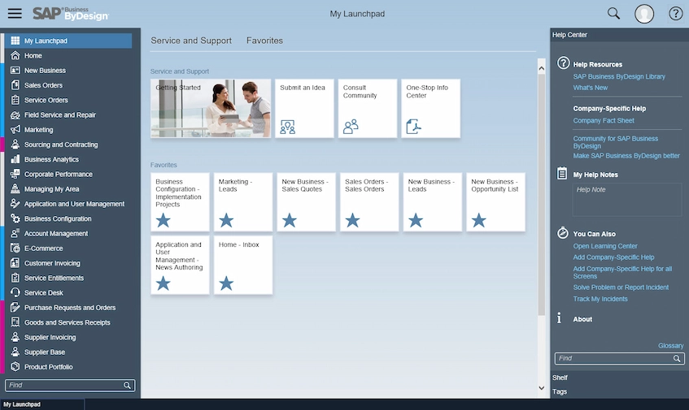
Task: Click the Marketing megaphone icon
Action: (15, 129)
